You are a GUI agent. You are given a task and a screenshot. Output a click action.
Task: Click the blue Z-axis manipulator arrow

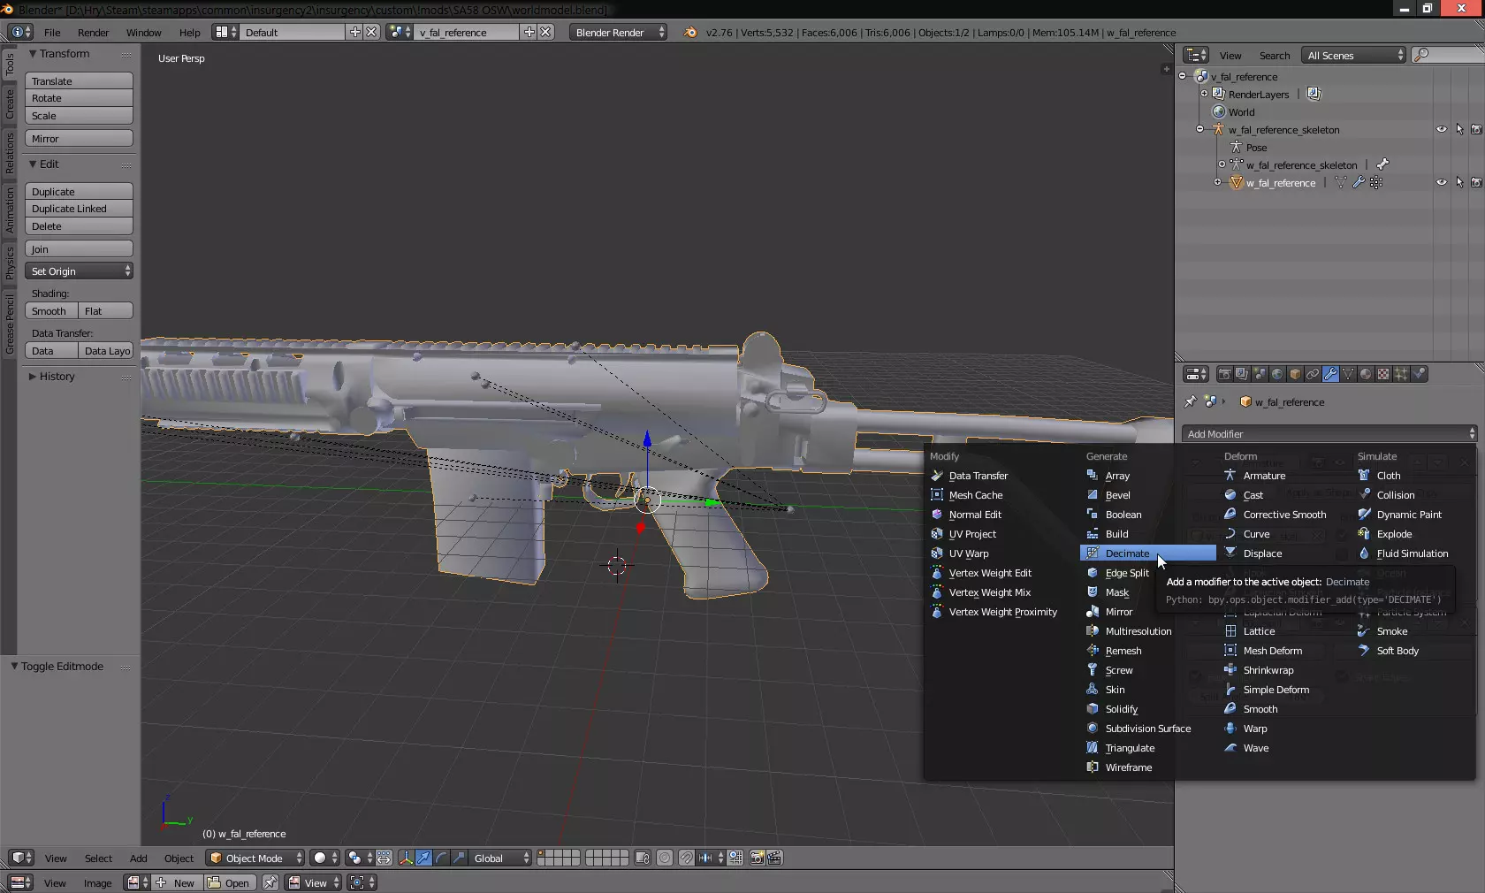(647, 439)
